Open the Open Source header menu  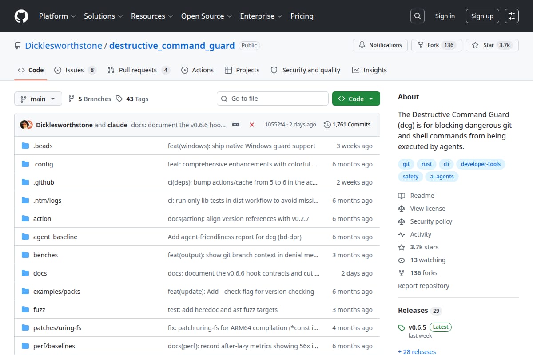[x=207, y=16]
